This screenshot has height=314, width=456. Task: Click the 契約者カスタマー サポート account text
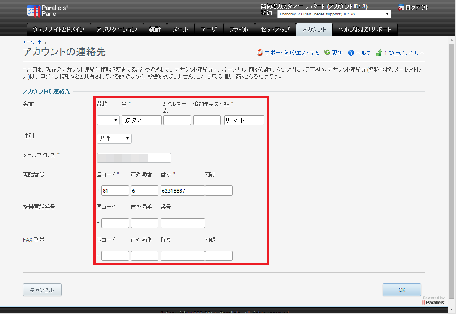[x=314, y=6]
